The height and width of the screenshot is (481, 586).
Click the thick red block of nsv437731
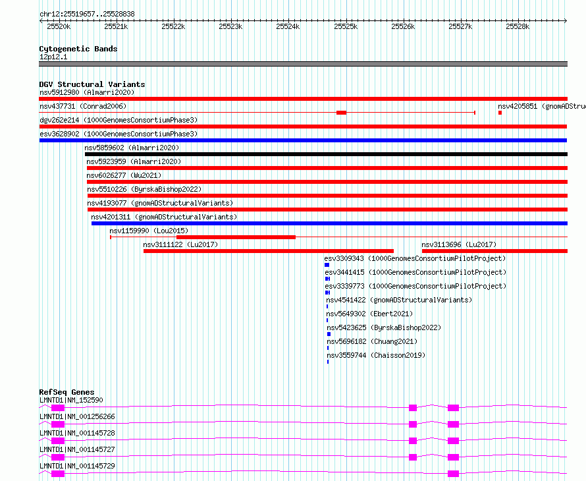pos(341,113)
